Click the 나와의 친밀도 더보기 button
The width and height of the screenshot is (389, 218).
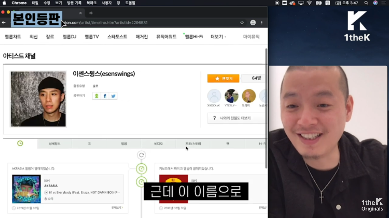237,118
